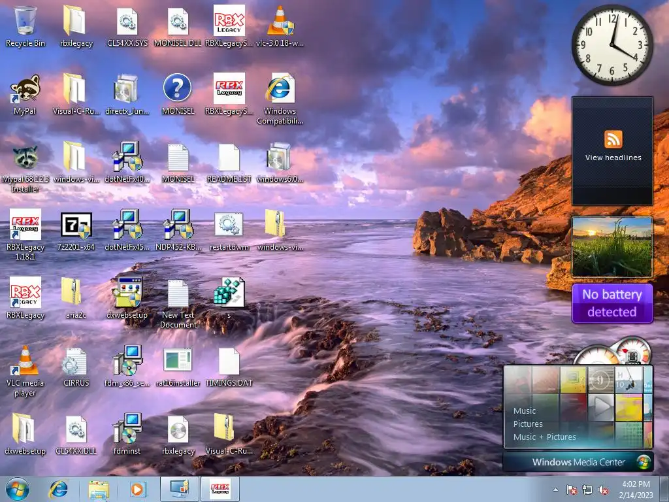Open the network tray icon

587,490
